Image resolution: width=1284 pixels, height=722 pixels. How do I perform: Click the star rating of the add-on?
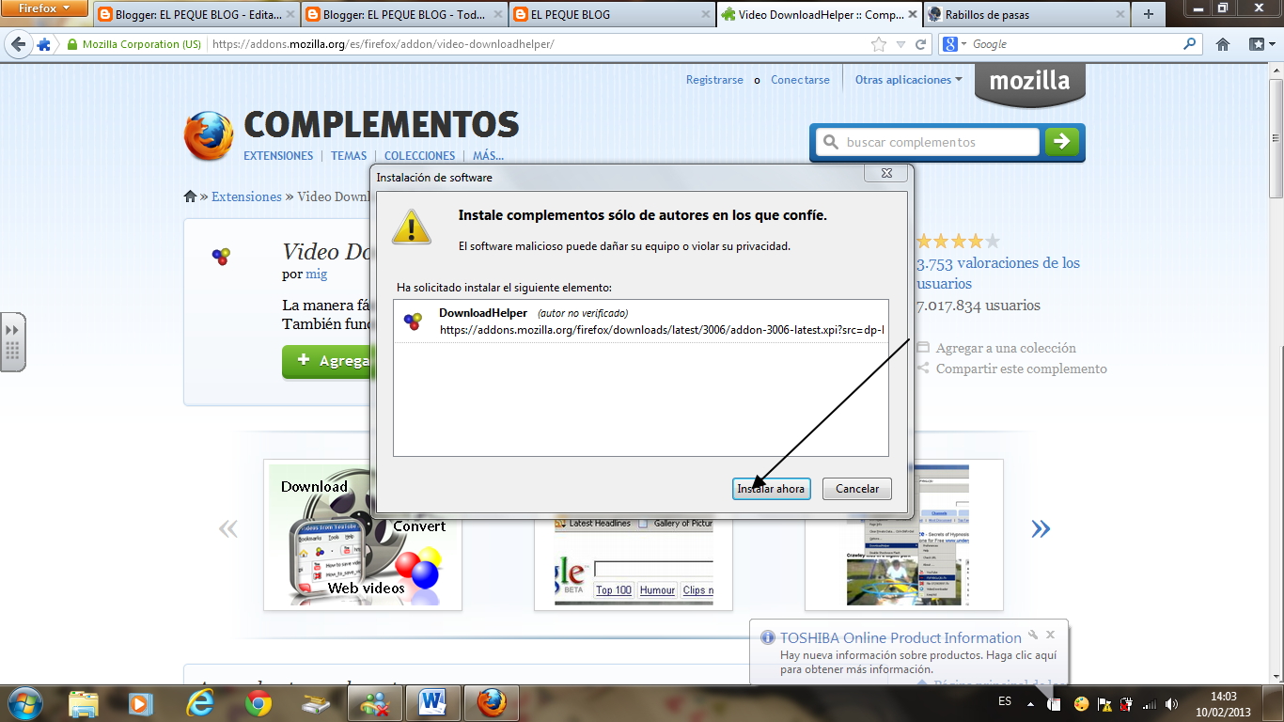(959, 241)
